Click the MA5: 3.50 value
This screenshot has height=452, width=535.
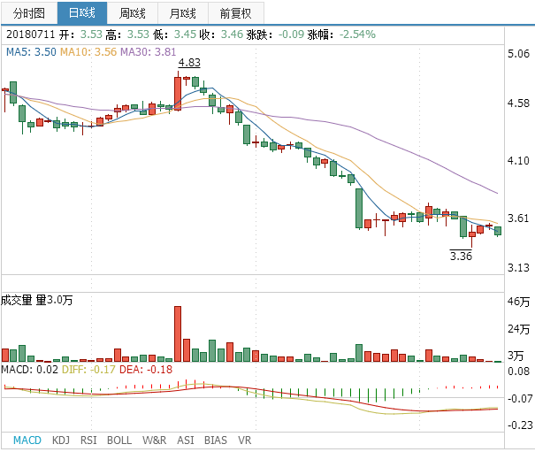click(31, 52)
